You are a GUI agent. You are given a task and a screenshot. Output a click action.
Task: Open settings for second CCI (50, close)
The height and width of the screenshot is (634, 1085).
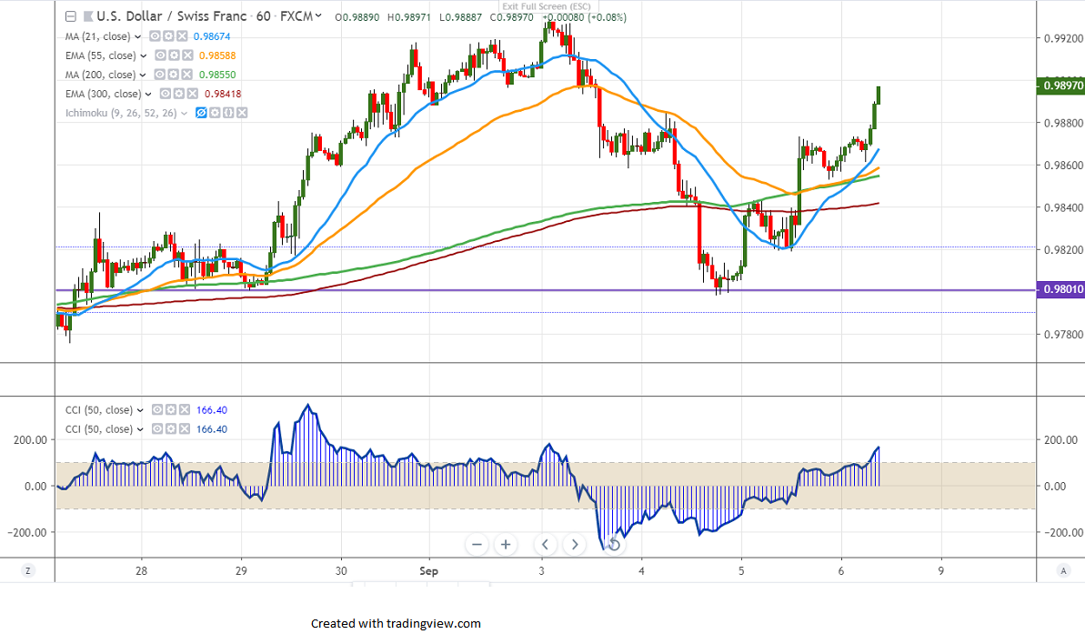click(x=171, y=429)
